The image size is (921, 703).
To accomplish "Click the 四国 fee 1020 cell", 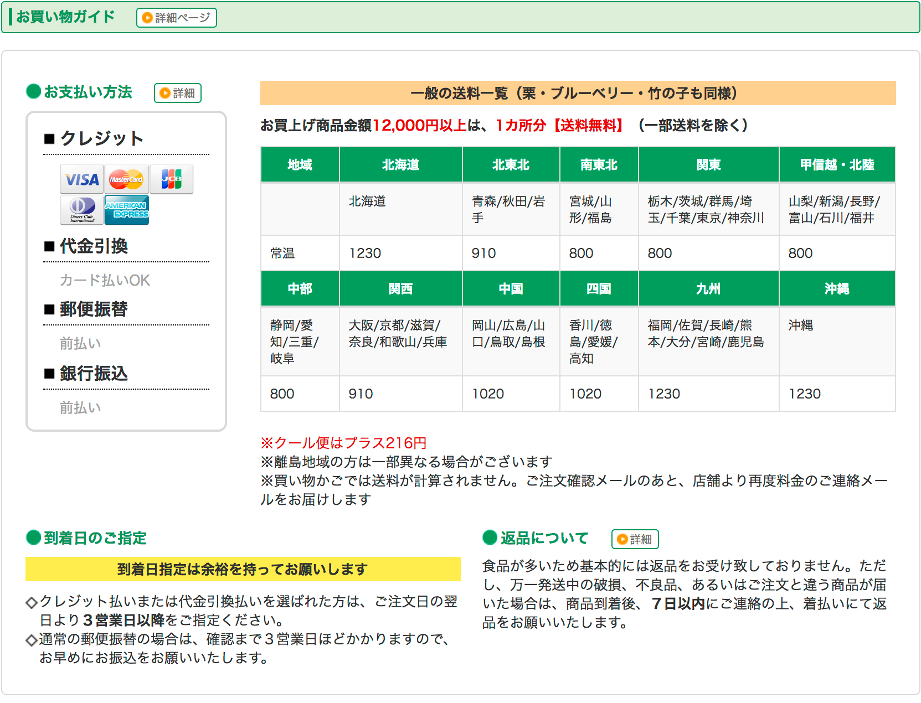I will coord(599,394).
